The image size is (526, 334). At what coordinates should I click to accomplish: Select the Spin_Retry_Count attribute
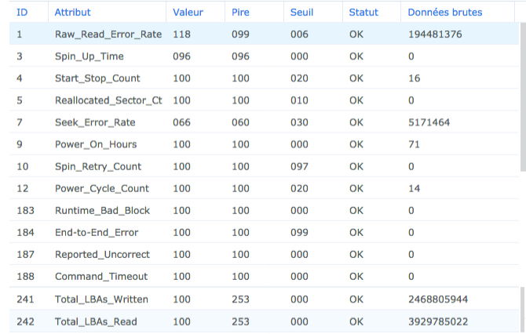[x=98, y=166]
